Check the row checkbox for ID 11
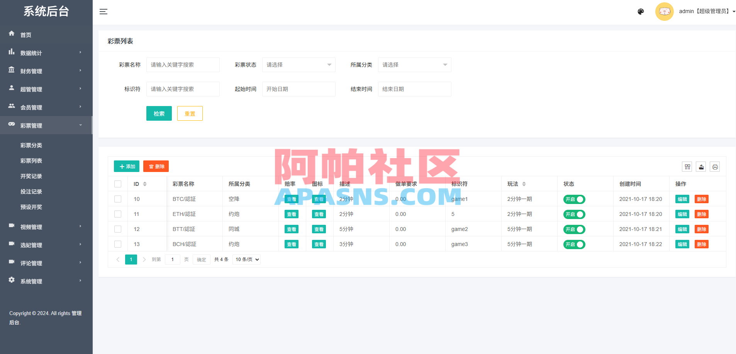 tap(118, 214)
